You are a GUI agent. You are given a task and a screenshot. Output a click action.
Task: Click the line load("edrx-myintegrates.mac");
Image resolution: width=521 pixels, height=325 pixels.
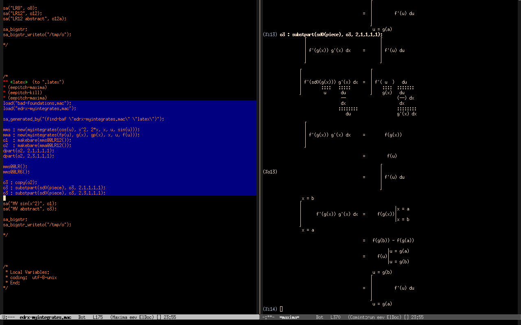point(39,108)
